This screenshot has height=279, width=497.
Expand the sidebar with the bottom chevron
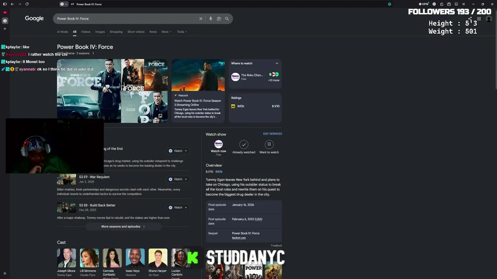5,274
